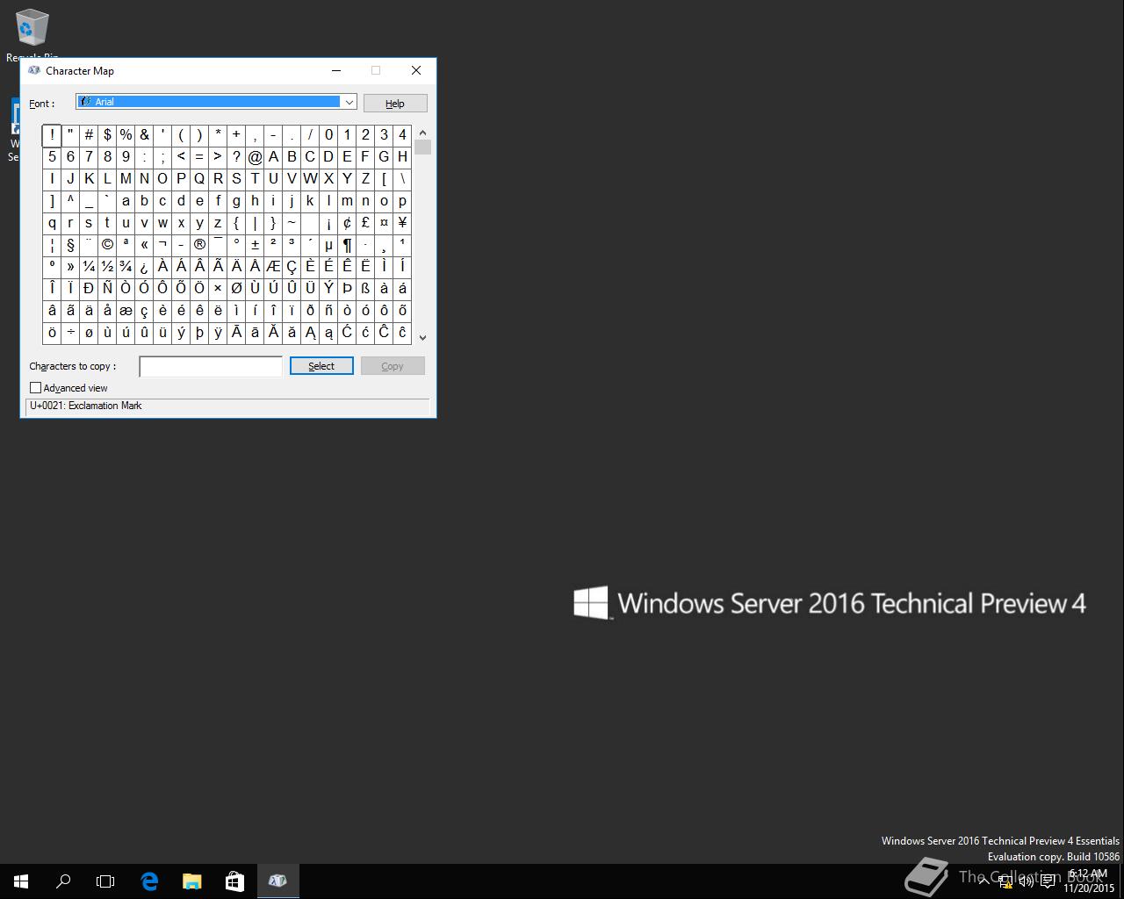Select the ÷ division character
This screenshot has width=1124, height=899.
(x=70, y=332)
